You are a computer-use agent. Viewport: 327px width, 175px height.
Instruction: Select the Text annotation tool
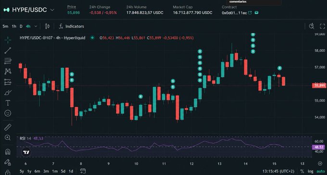pos(8,103)
